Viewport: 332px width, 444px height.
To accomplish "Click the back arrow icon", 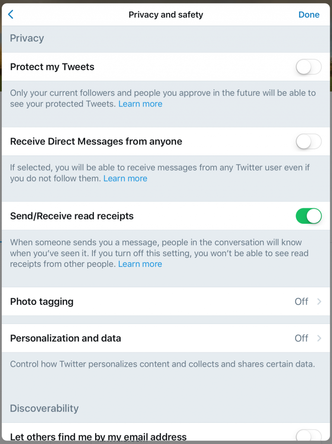I will 10,14.
